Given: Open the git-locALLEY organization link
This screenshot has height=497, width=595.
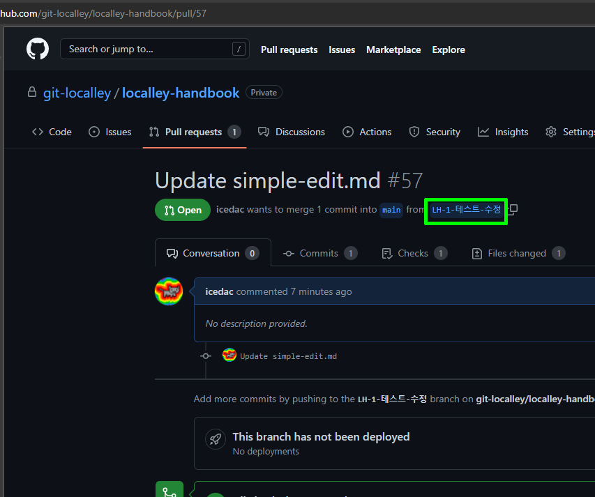Looking at the screenshot, I should (x=77, y=93).
